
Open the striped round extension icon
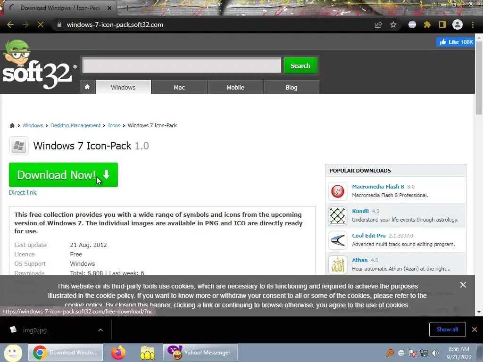tap(412, 25)
